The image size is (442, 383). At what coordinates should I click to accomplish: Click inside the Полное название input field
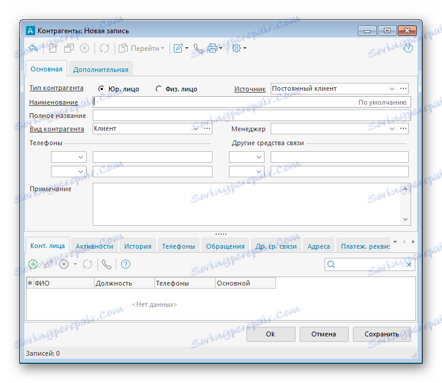(x=252, y=115)
